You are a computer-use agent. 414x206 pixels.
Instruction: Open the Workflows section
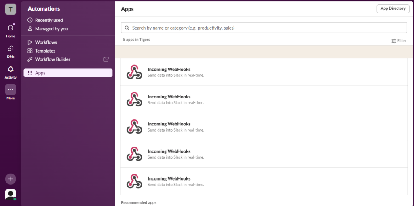coord(46,42)
